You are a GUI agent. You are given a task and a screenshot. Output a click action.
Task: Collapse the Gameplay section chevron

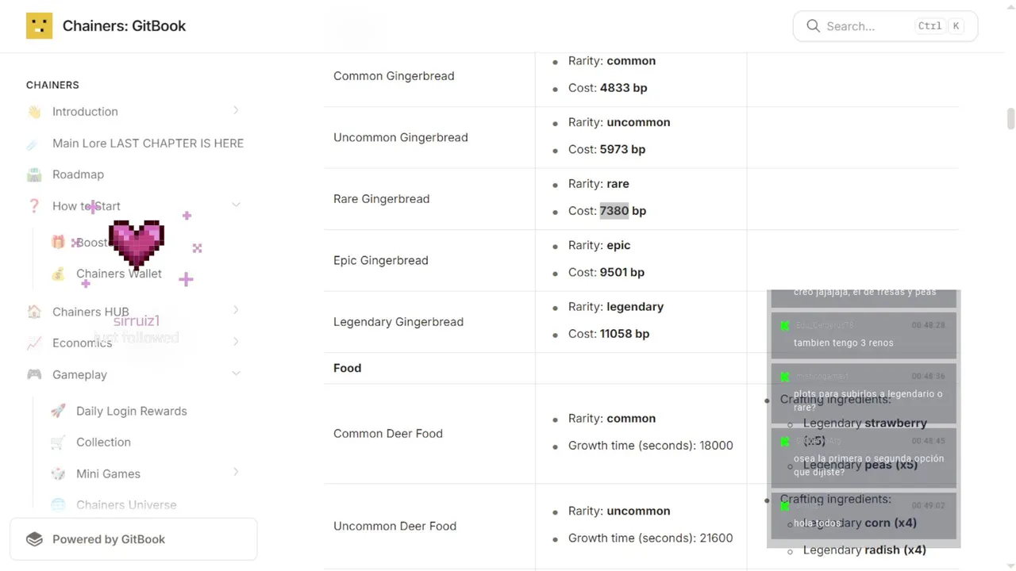coord(236,374)
